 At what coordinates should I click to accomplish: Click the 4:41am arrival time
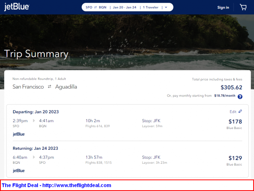46,121
